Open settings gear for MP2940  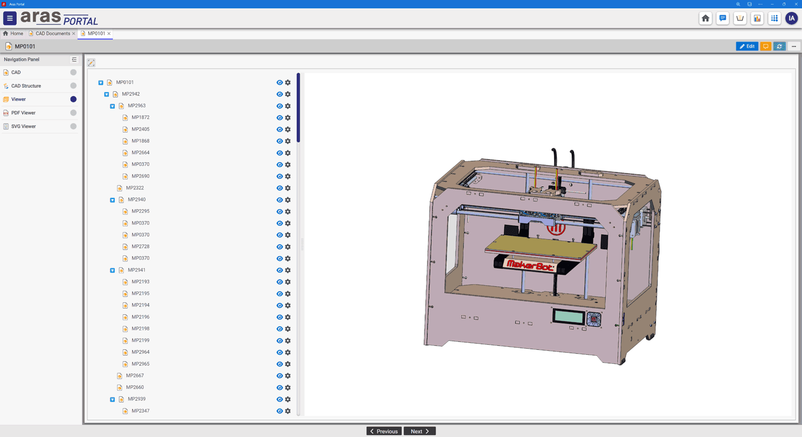pyautogui.click(x=288, y=200)
